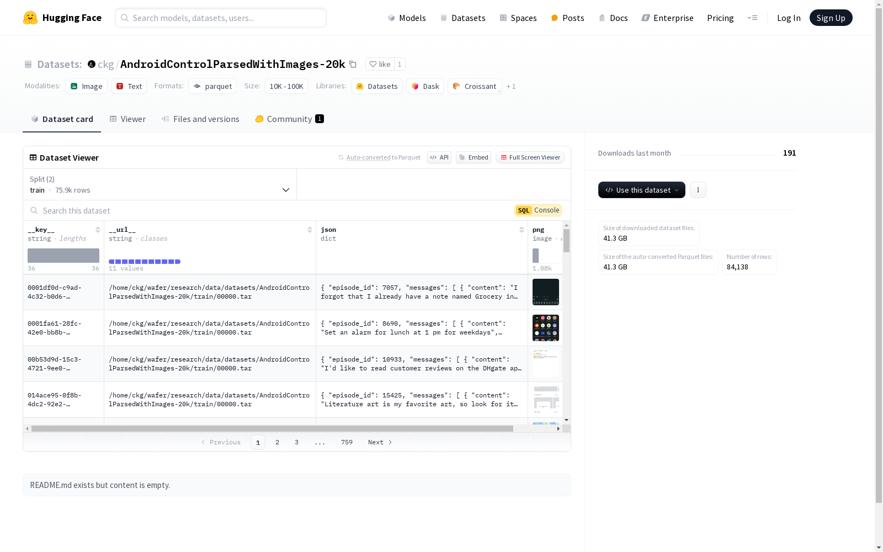Click the Datasets library tag
Screen dimensions: 883x552
377,86
